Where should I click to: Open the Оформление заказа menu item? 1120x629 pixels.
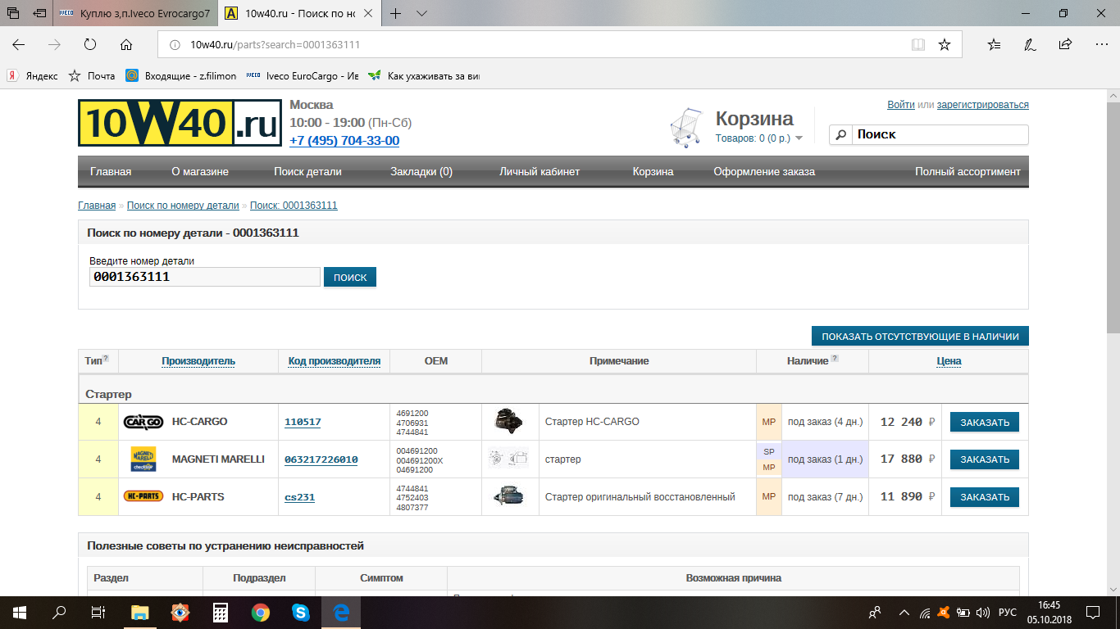tap(764, 172)
